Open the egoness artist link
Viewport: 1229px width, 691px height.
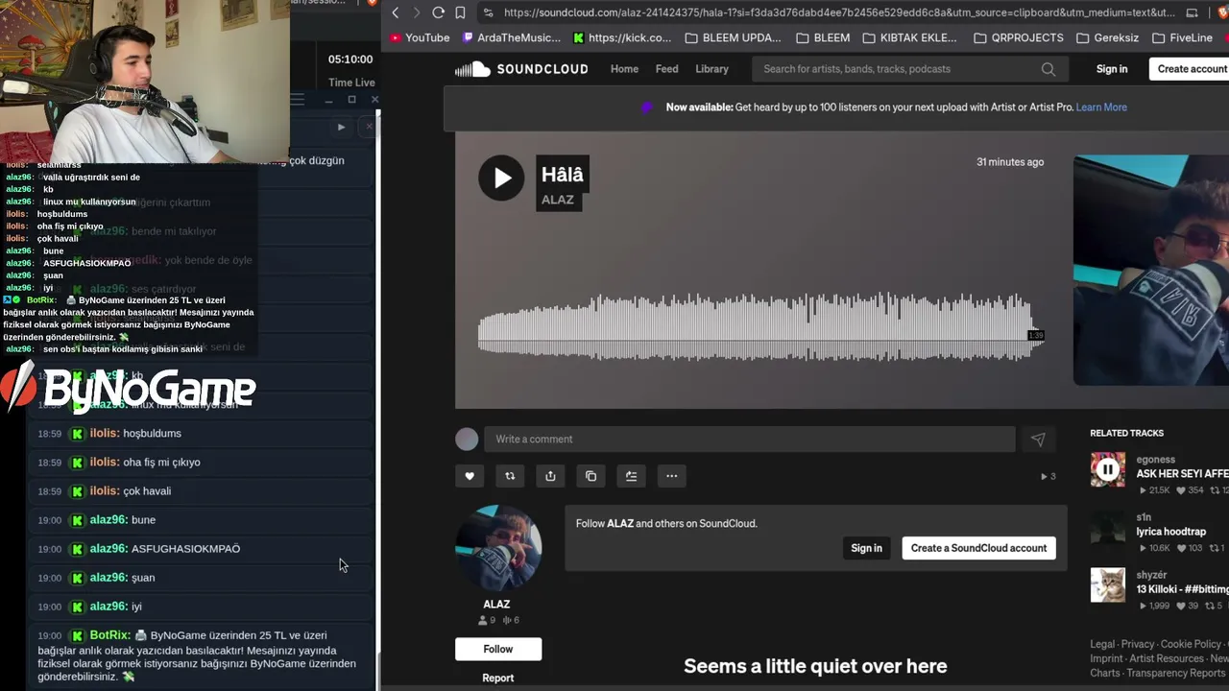click(1155, 460)
